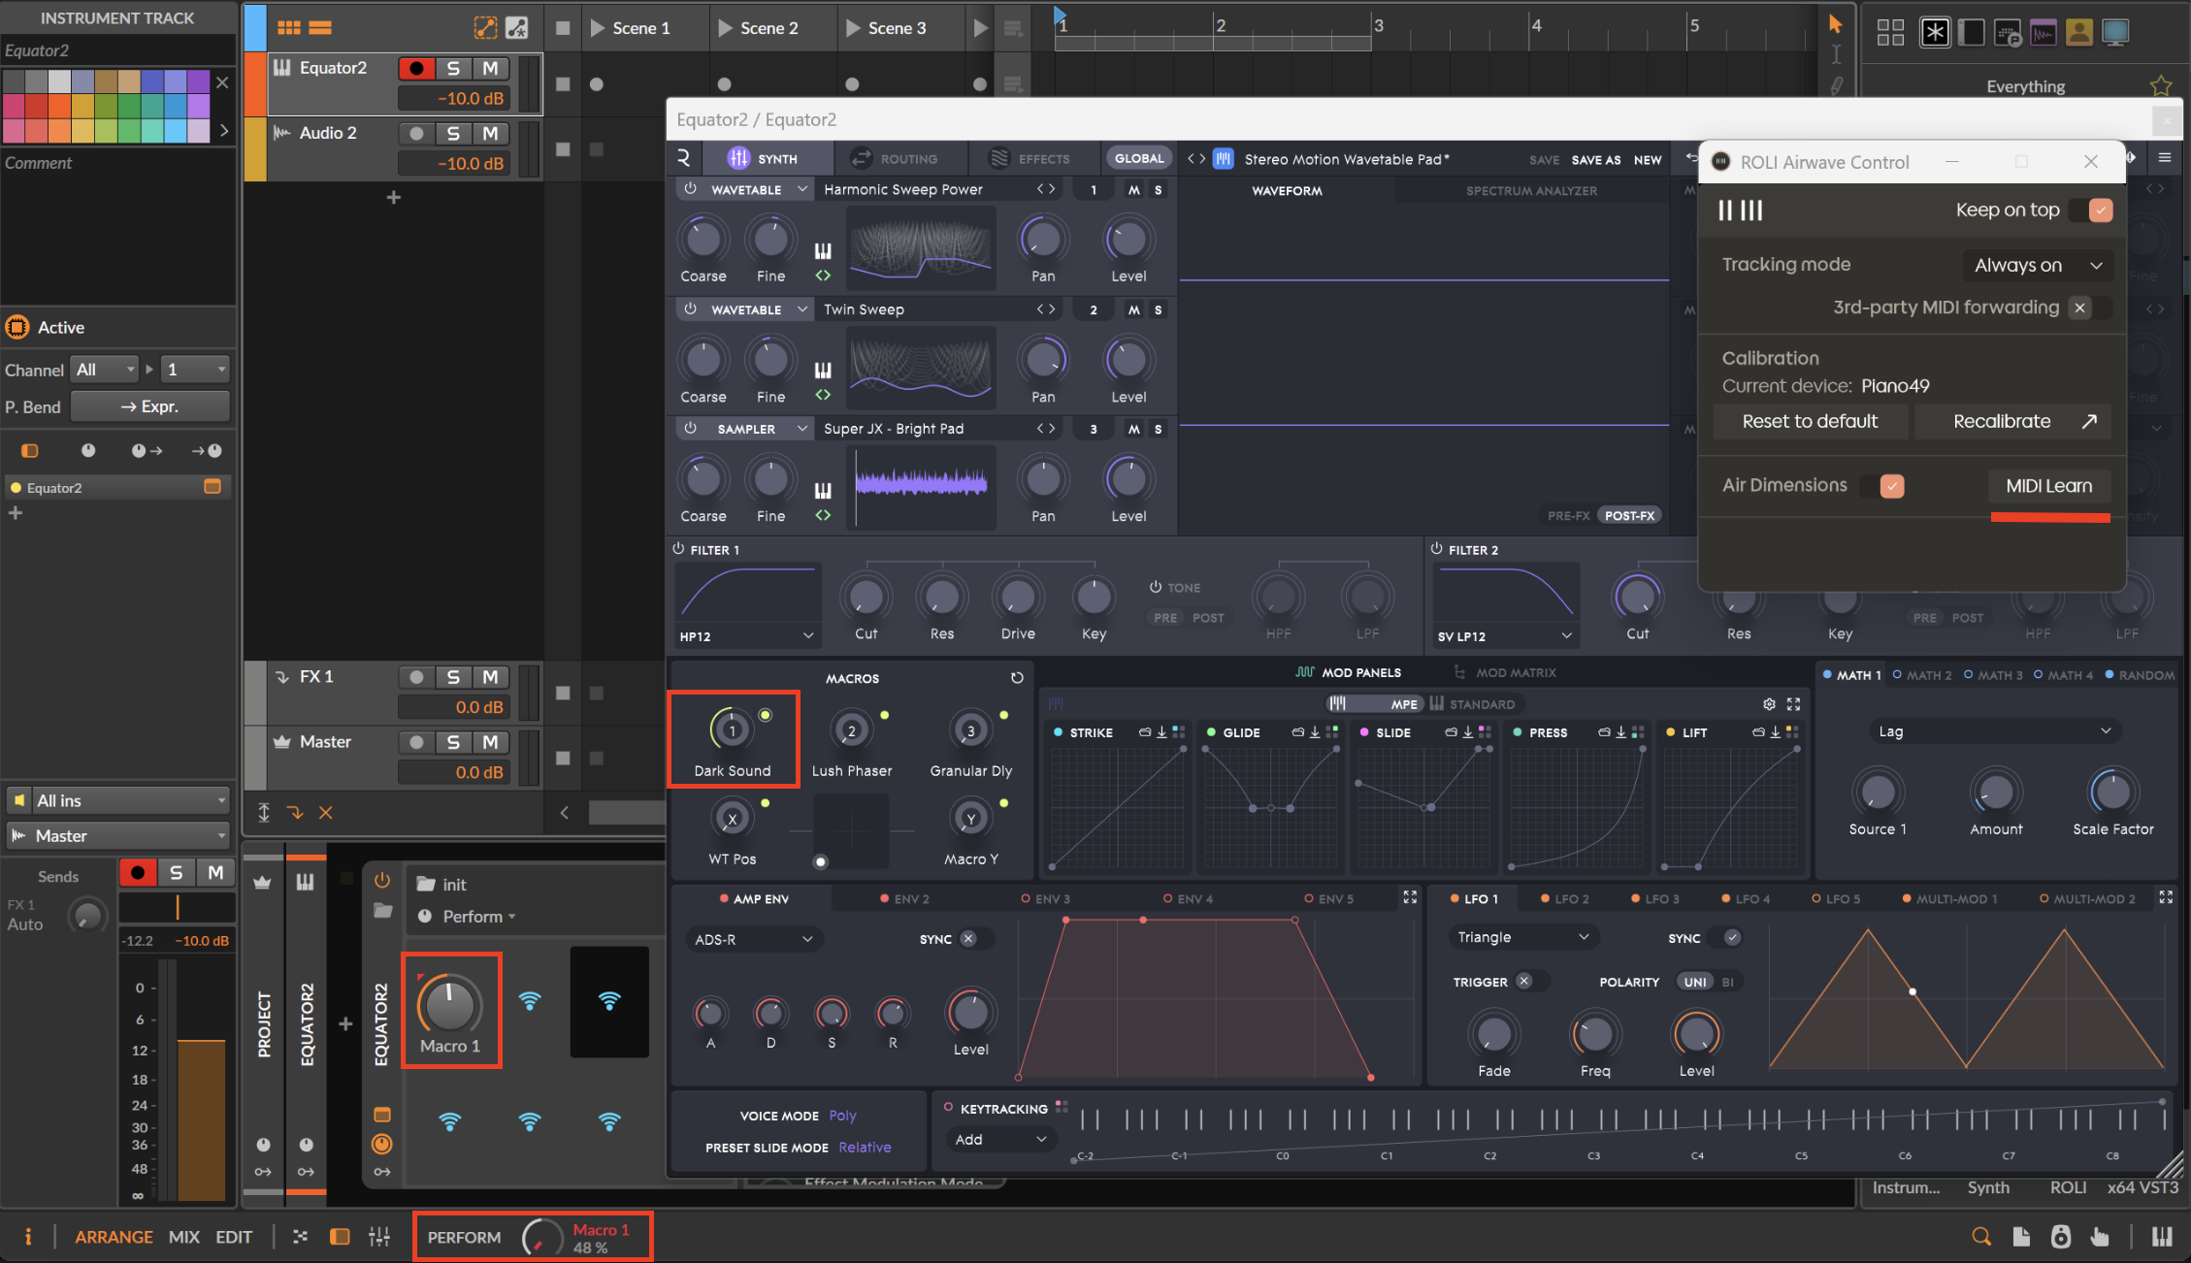Screen dimensions: 2191x1263
Task: Click the add track plus icon
Action: 393,197
